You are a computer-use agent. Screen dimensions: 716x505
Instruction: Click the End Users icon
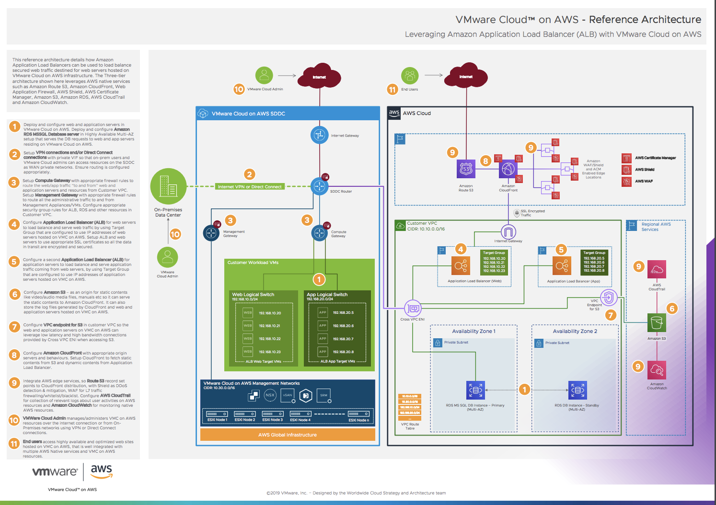[x=410, y=76]
